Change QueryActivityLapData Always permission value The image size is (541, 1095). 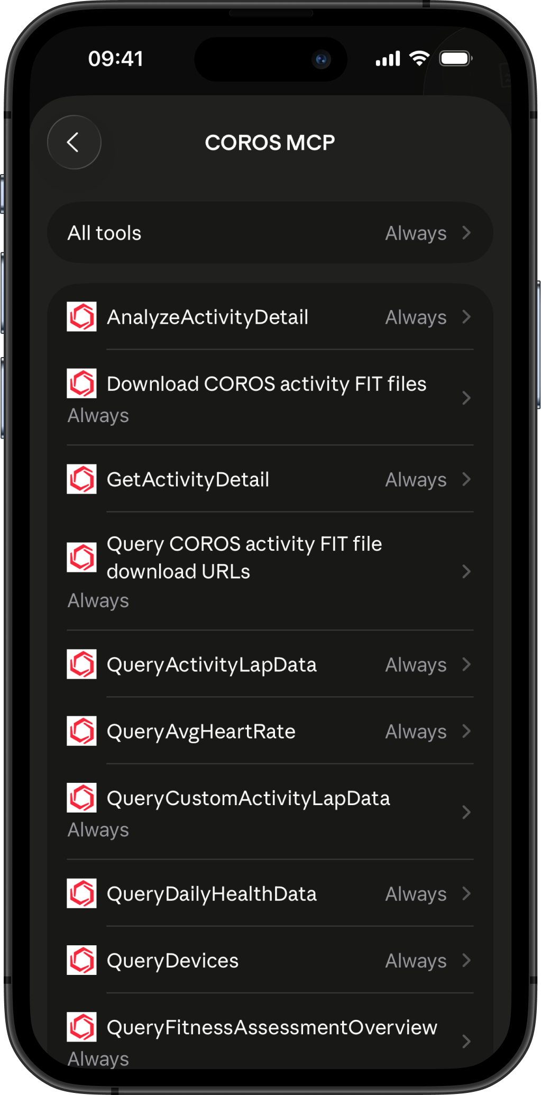[416, 665]
